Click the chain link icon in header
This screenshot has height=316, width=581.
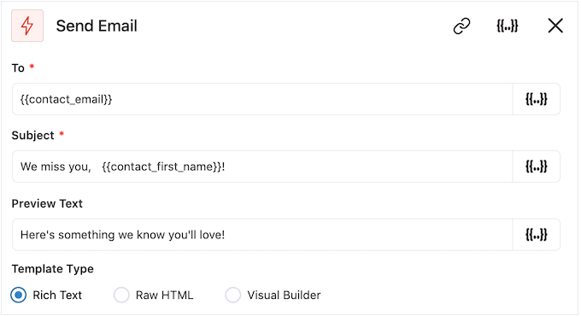coord(461,26)
